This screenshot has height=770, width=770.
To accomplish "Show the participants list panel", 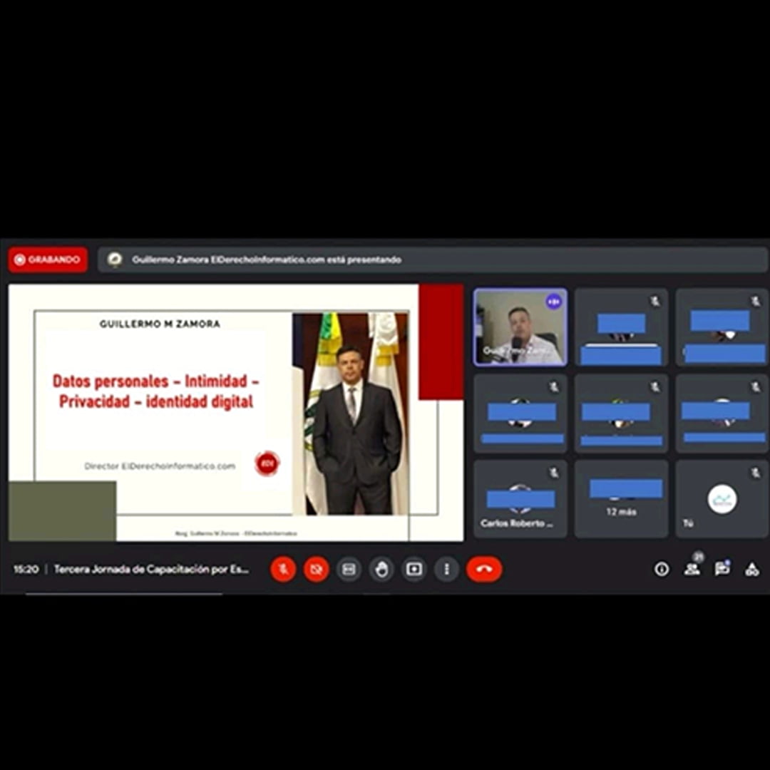I will (x=692, y=569).
